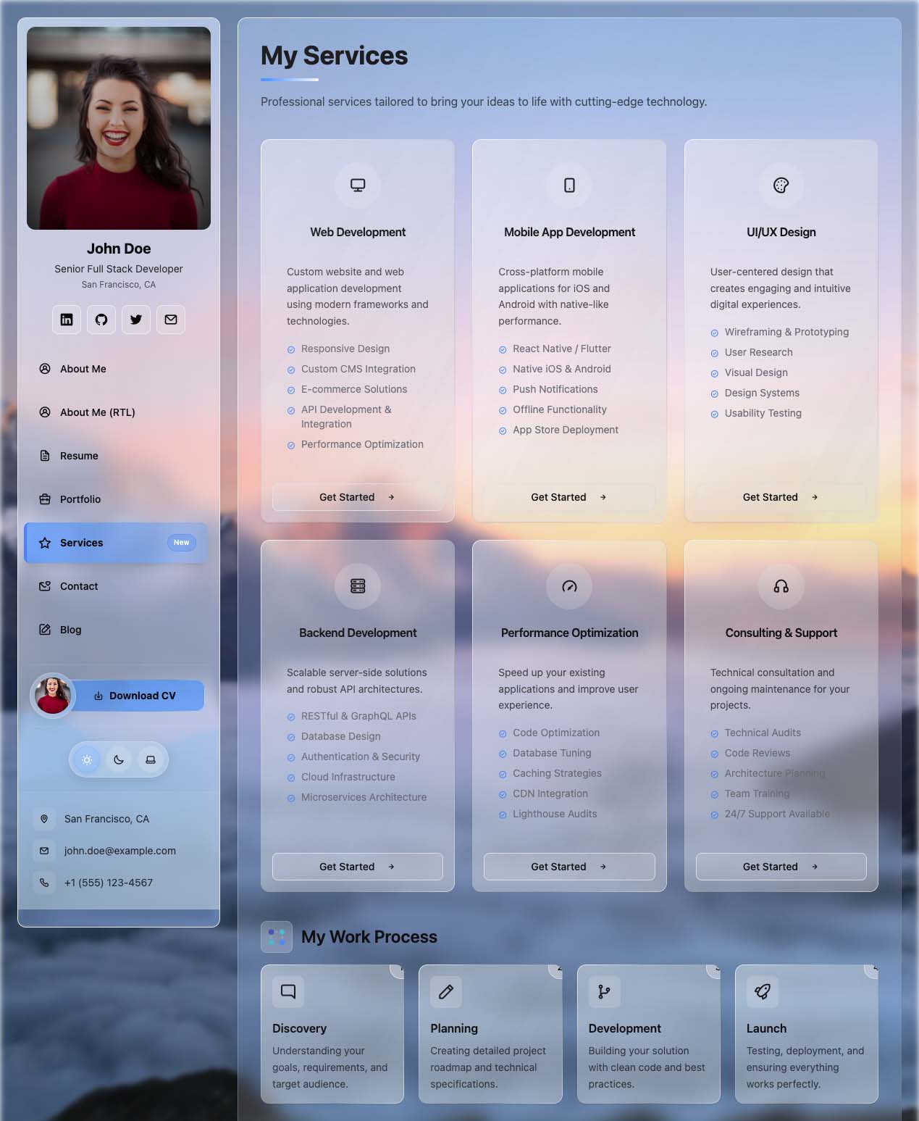Open the Blog page from sidebar
This screenshot has height=1121, width=919.
[x=70, y=630]
